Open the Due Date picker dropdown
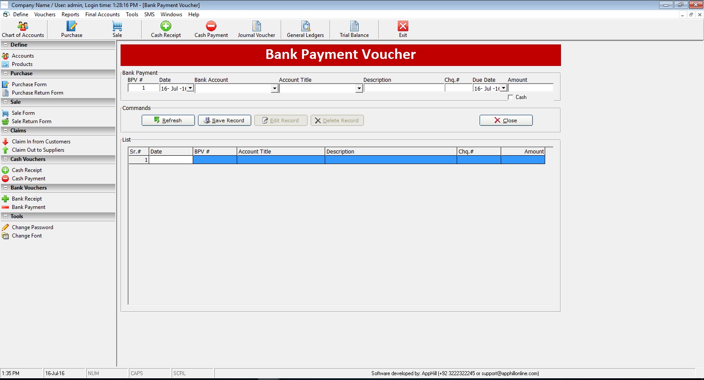704x380 pixels. pyautogui.click(x=503, y=88)
